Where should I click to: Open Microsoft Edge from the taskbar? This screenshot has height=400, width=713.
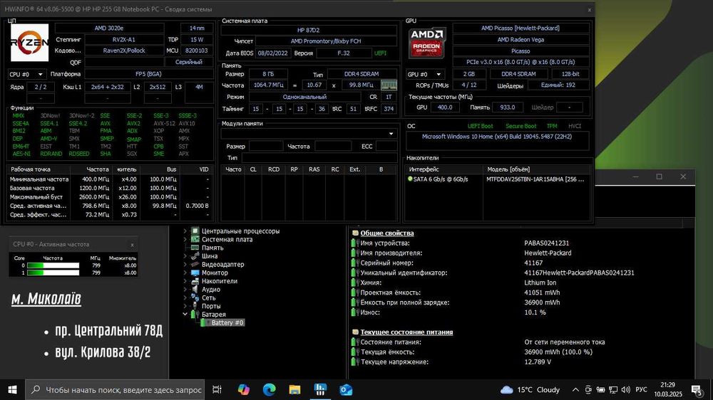(x=270, y=389)
